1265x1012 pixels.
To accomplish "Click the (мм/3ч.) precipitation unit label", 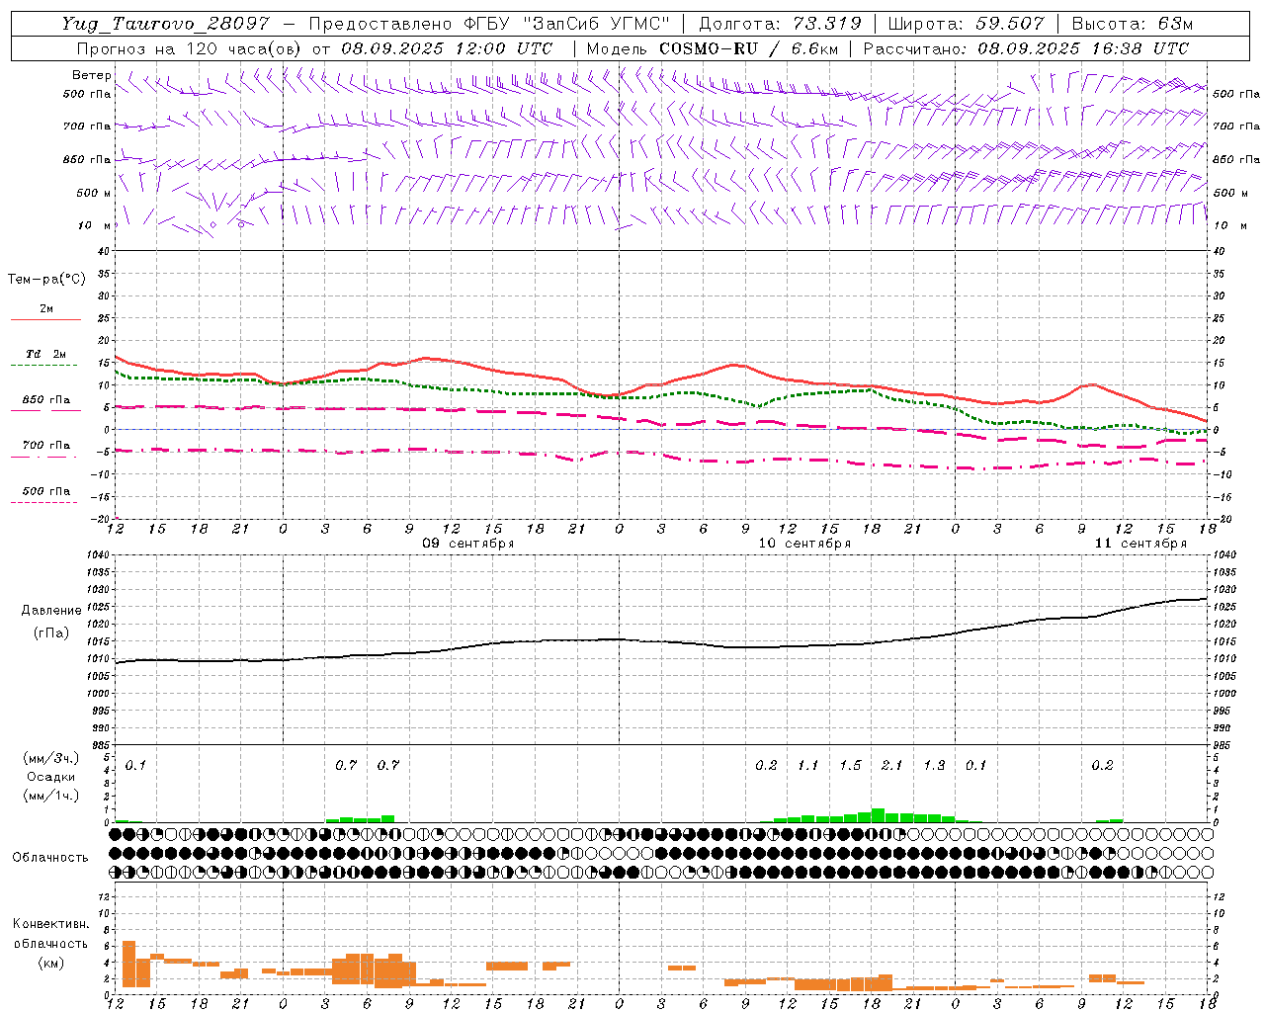I will coord(51,758).
